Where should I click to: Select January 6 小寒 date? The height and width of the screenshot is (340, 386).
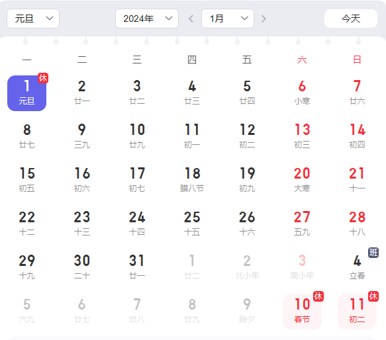click(303, 93)
